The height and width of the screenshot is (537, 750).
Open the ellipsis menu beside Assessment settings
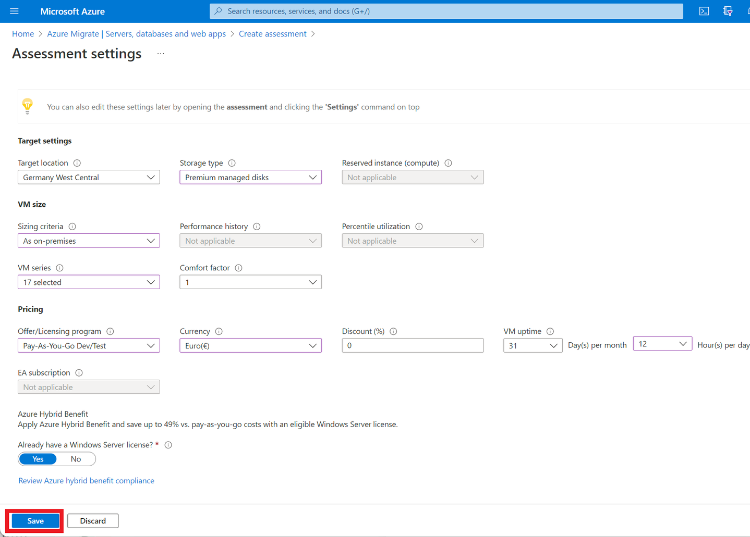click(x=161, y=54)
